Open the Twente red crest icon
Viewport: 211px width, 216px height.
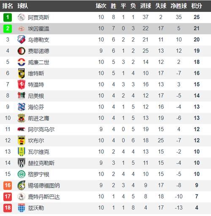(x=22, y=84)
